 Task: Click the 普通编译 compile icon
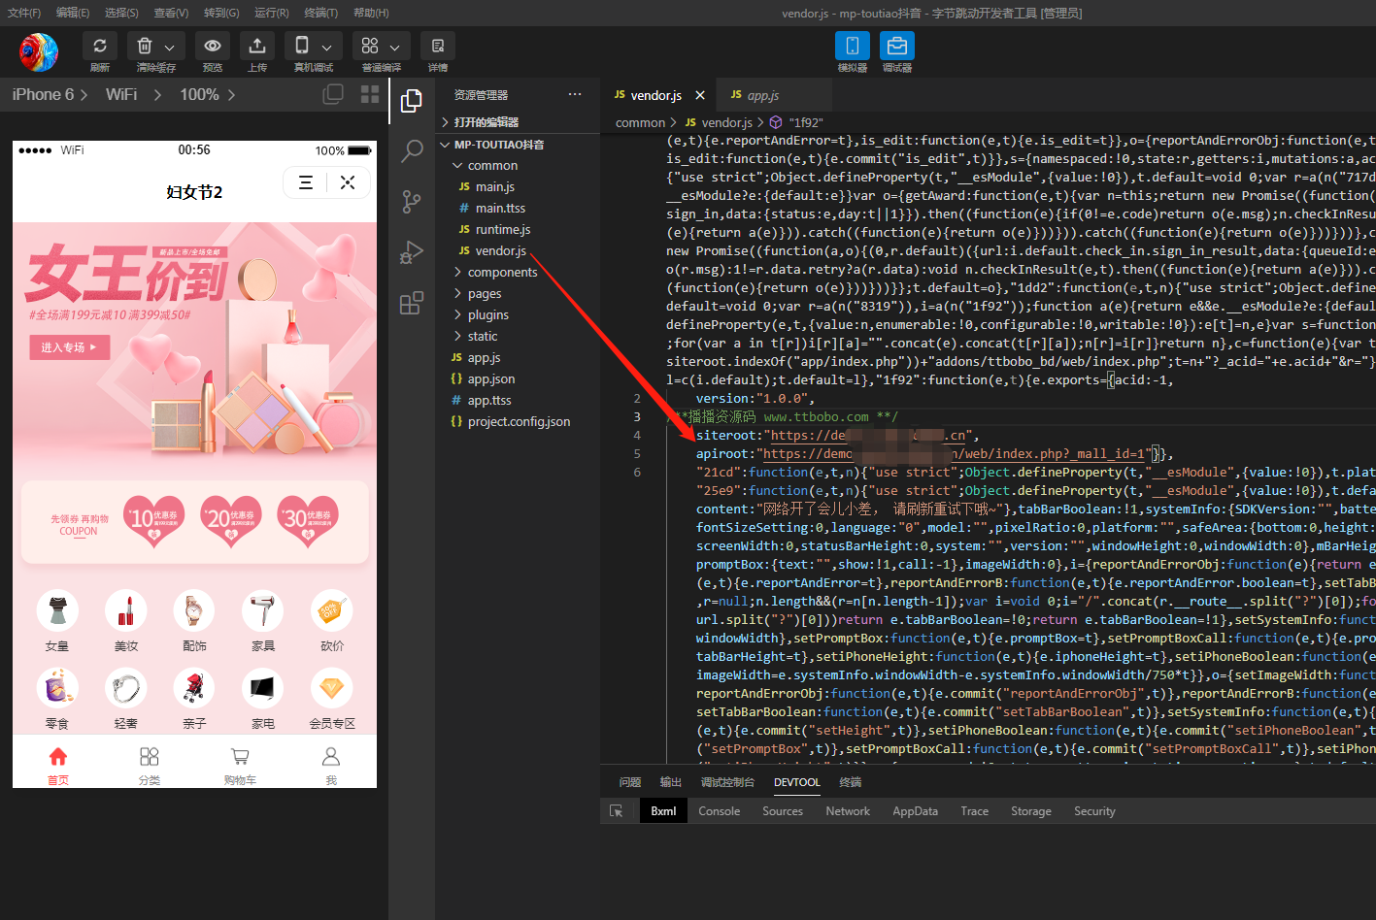(x=370, y=46)
